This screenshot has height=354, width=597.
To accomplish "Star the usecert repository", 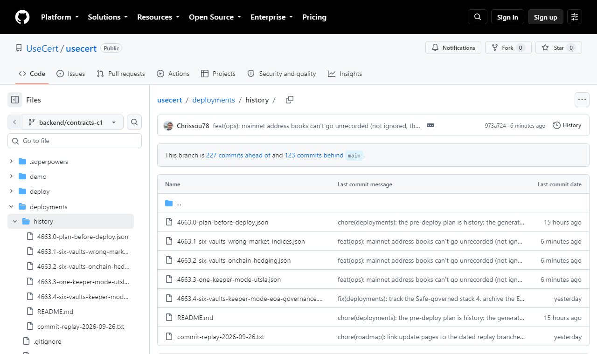I will [559, 48].
